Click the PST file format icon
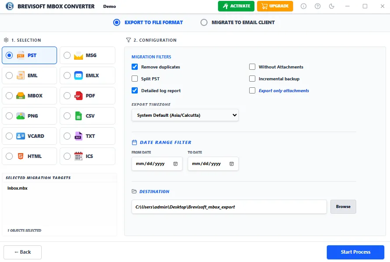The width and height of the screenshot is (390, 262). pyautogui.click(x=21, y=55)
